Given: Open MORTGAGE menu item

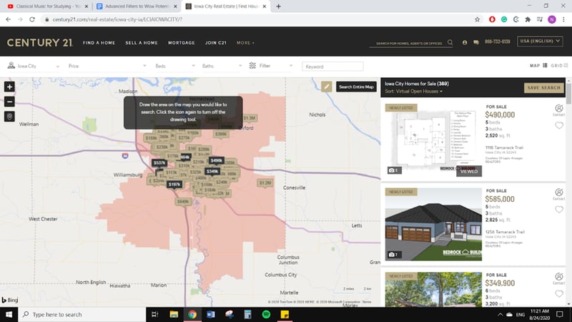Looking at the screenshot, I should pyautogui.click(x=182, y=43).
